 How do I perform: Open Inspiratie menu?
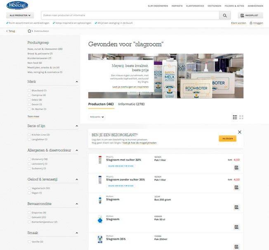click(x=177, y=6)
